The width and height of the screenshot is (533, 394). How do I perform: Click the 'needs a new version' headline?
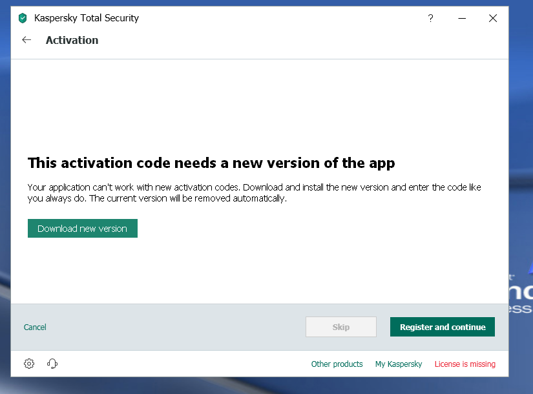pyautogui.click(x=211, y=163)
